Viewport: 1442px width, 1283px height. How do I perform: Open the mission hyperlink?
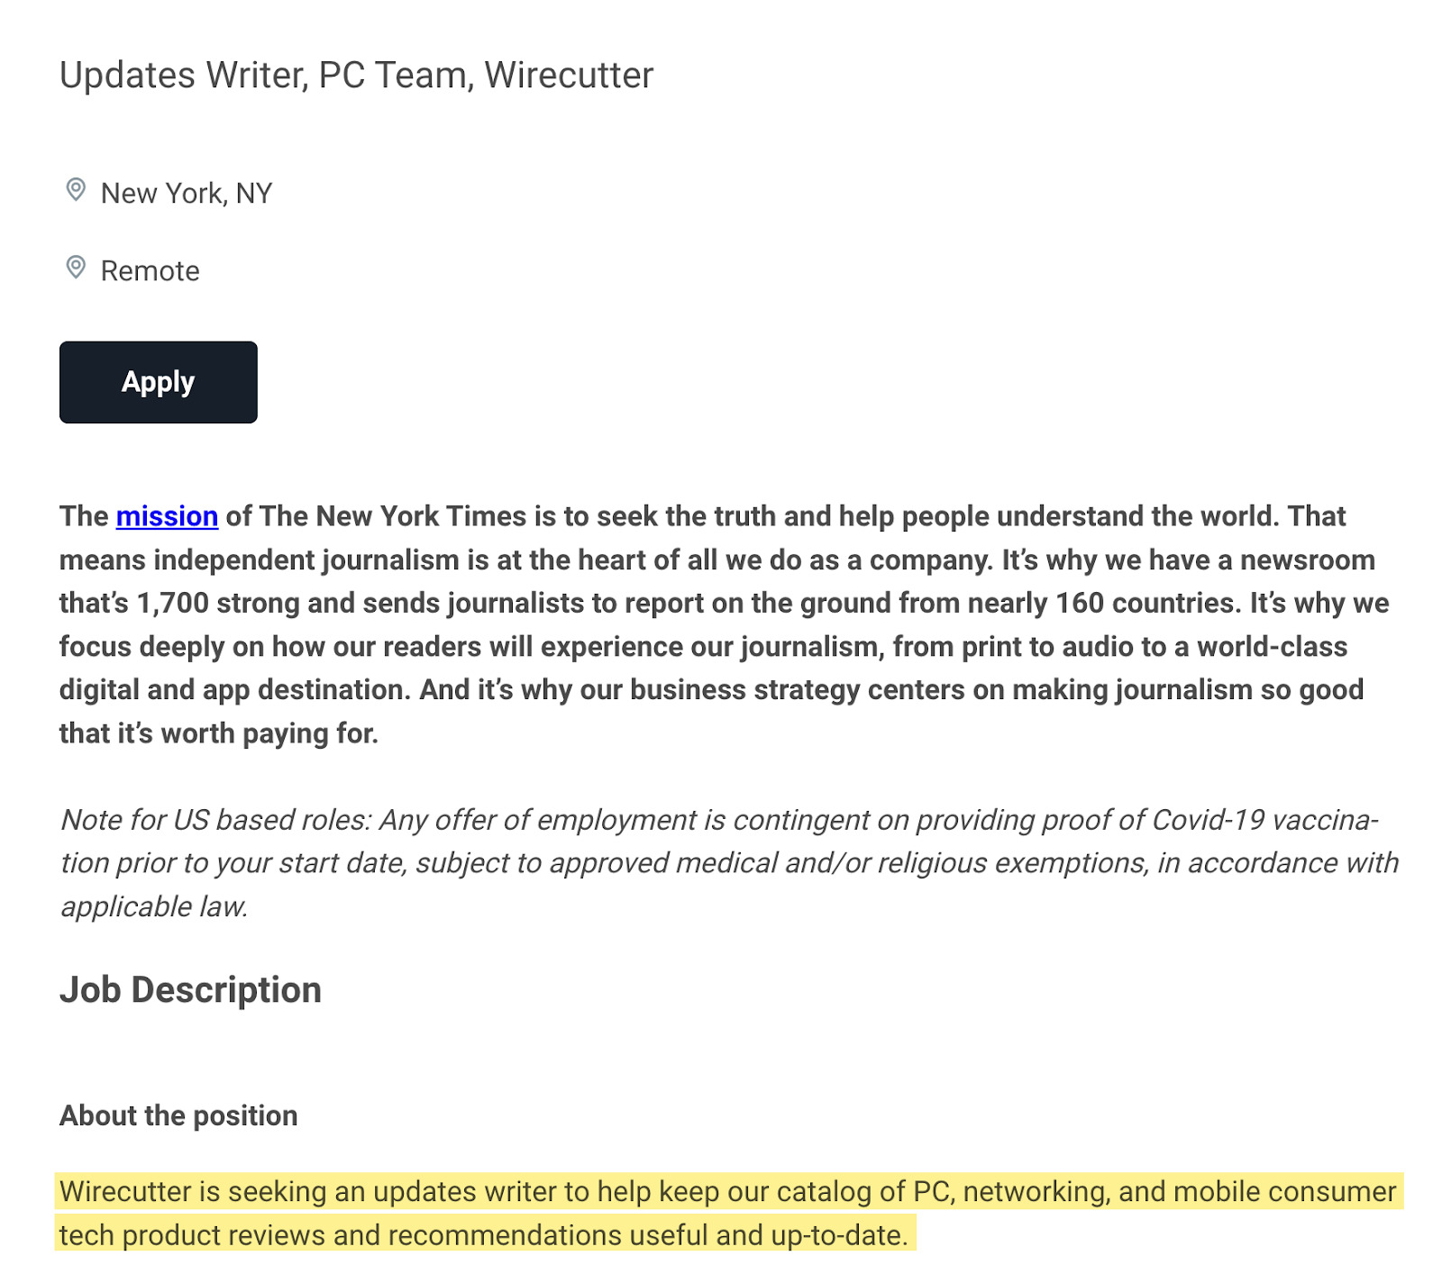click(167, 516)
